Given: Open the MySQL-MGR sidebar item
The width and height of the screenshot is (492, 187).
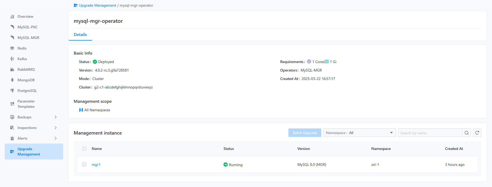Looking at the screenshot, I should 28,38.
